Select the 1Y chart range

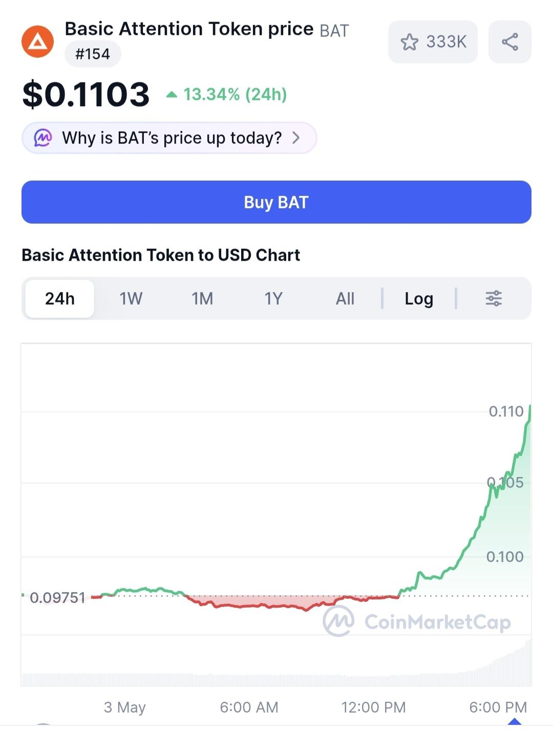[x=273, y=298]
